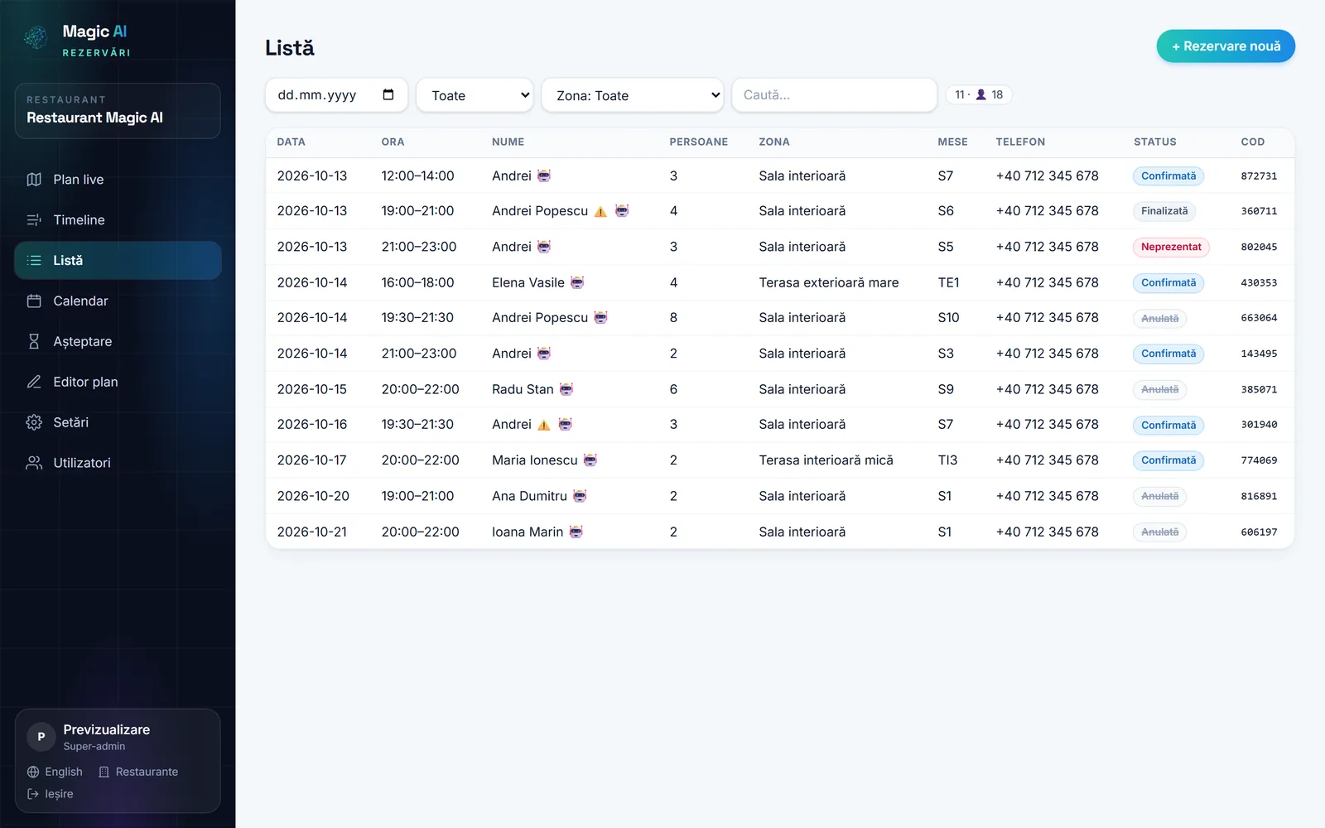Open the Toate status filter dropdown
This screenshot has height=828, width=1325.
475,95
